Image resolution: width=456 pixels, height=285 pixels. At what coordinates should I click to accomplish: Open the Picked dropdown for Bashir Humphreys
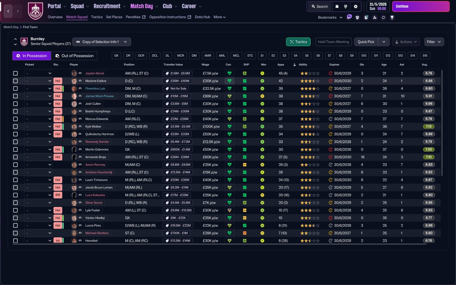[38, 112]
